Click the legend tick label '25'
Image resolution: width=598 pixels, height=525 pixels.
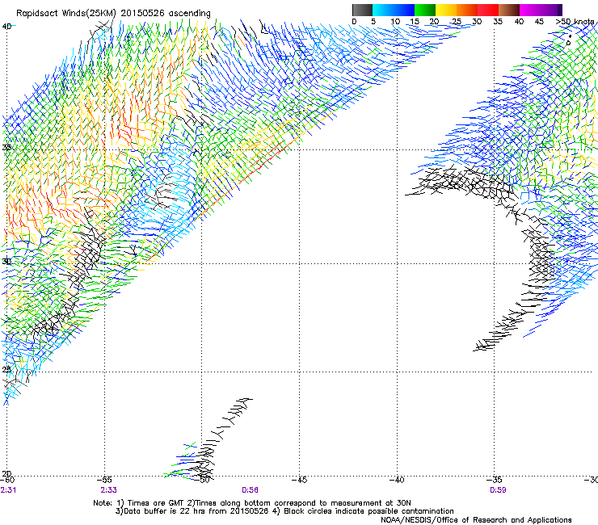[x=456, y=22]
